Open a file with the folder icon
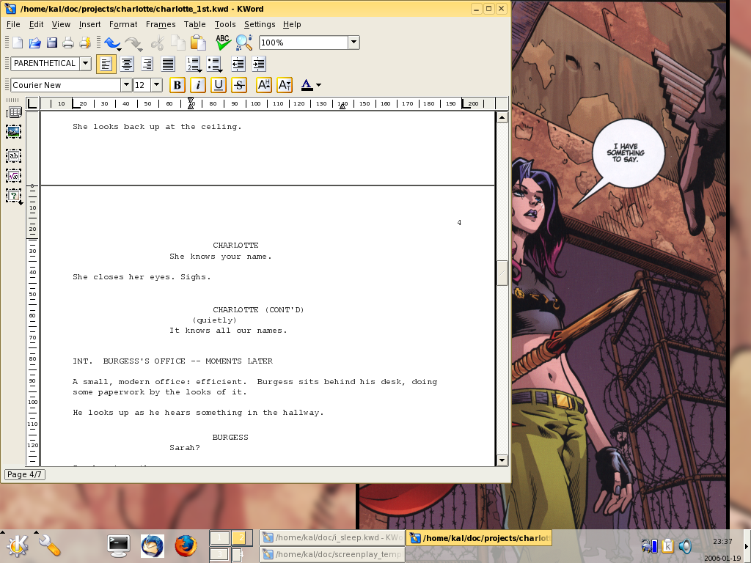 coord(34,43)
